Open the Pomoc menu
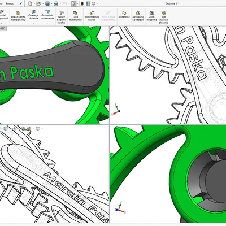The width and height of the screenshot is (226, 226). point(10,3)
